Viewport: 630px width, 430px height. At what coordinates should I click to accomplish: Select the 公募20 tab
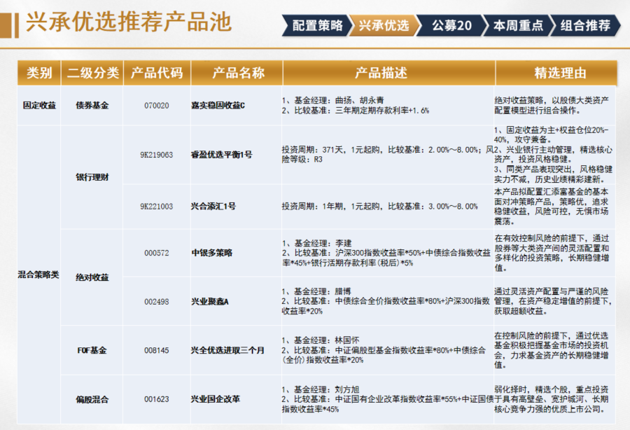click(451, 26)
